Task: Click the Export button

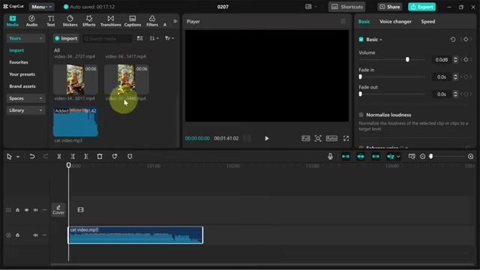Action: [x=421, y=7]
